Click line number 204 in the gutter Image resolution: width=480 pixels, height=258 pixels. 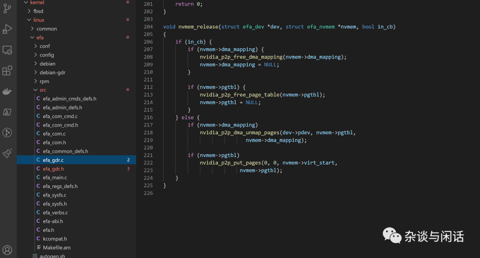pos(148,27)
